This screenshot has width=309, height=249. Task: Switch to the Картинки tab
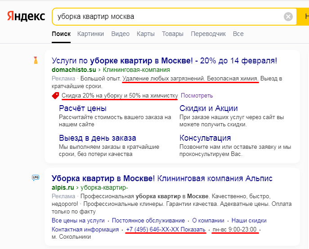point(90,34)
